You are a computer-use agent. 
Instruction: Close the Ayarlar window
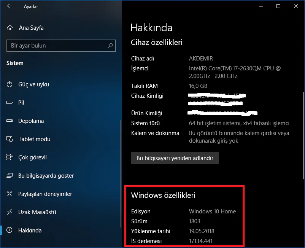point(295,6)
